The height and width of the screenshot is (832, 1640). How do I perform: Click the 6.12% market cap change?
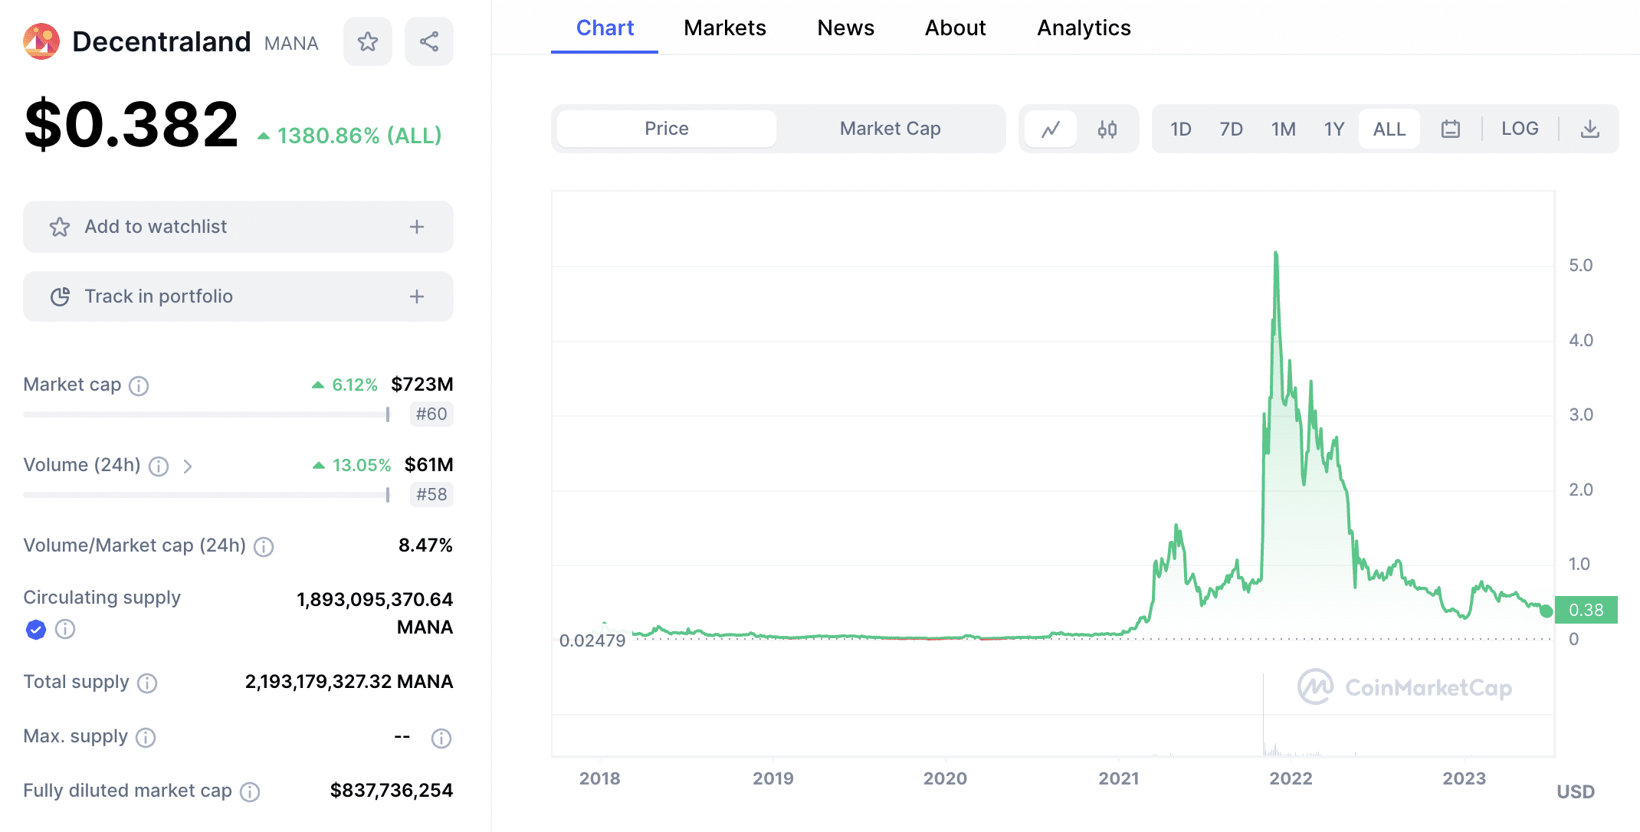pos(345,385)
